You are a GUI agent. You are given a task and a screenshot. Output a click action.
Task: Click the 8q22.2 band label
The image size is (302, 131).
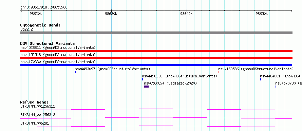tap(26, 29)
